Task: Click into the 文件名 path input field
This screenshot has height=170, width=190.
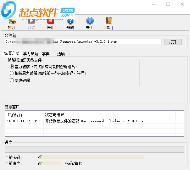Action: click(83, 42)
